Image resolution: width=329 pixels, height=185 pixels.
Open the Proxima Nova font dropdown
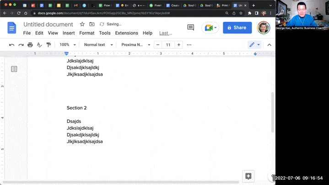click(x=136, y=45)
